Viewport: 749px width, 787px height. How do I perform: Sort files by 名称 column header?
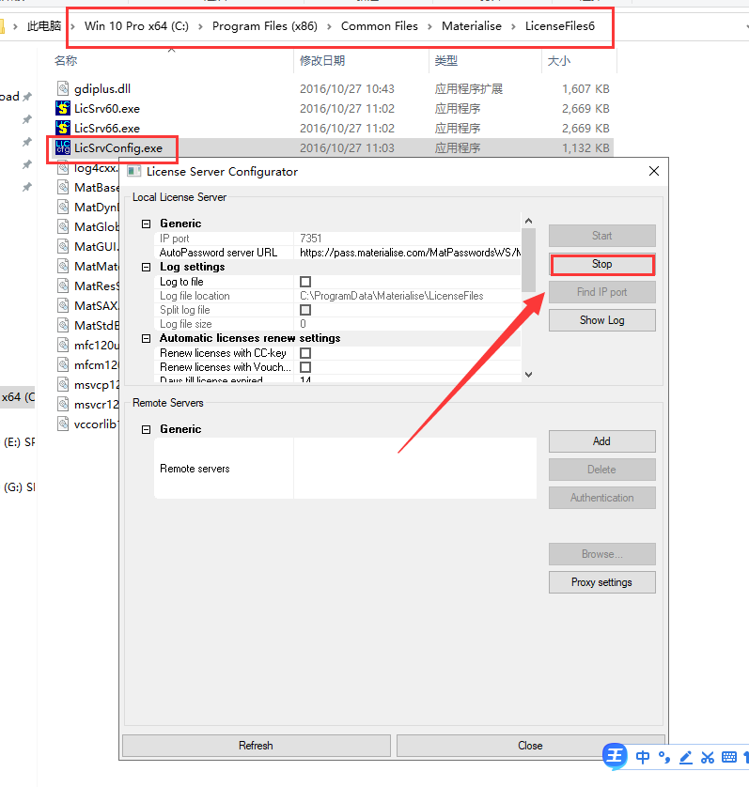click(x=66, y=61)
